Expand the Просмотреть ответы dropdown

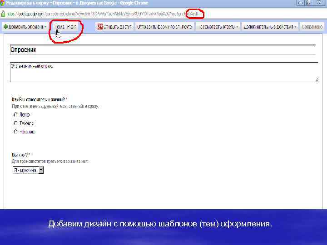tap(218, 27)
